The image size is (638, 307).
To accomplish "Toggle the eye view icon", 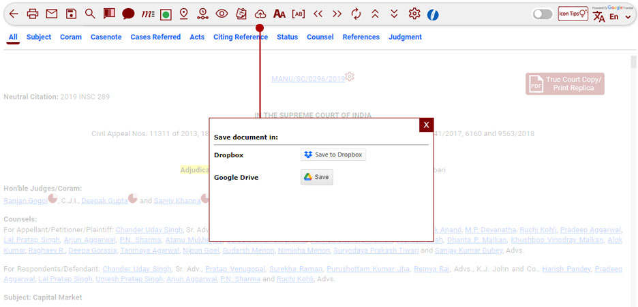I will 222,14.
